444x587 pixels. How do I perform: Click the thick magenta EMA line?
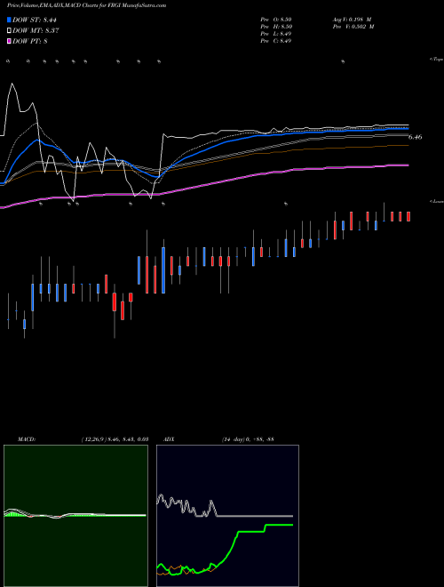tap(225, 181)
